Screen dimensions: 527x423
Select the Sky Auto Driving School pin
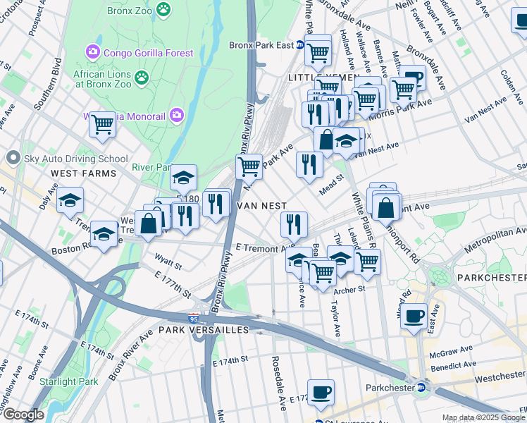(x=13, y=158)
